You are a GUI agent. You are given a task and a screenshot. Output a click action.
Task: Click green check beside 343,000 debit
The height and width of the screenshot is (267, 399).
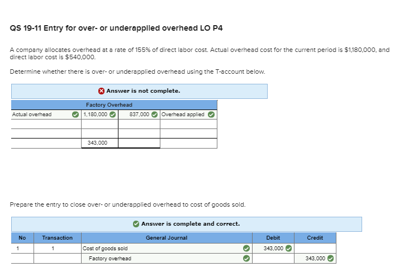tap(288, 248)
